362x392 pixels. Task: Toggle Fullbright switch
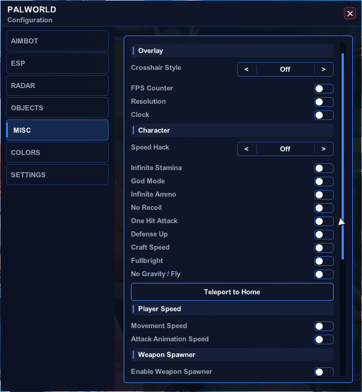[x=324, y=261]
